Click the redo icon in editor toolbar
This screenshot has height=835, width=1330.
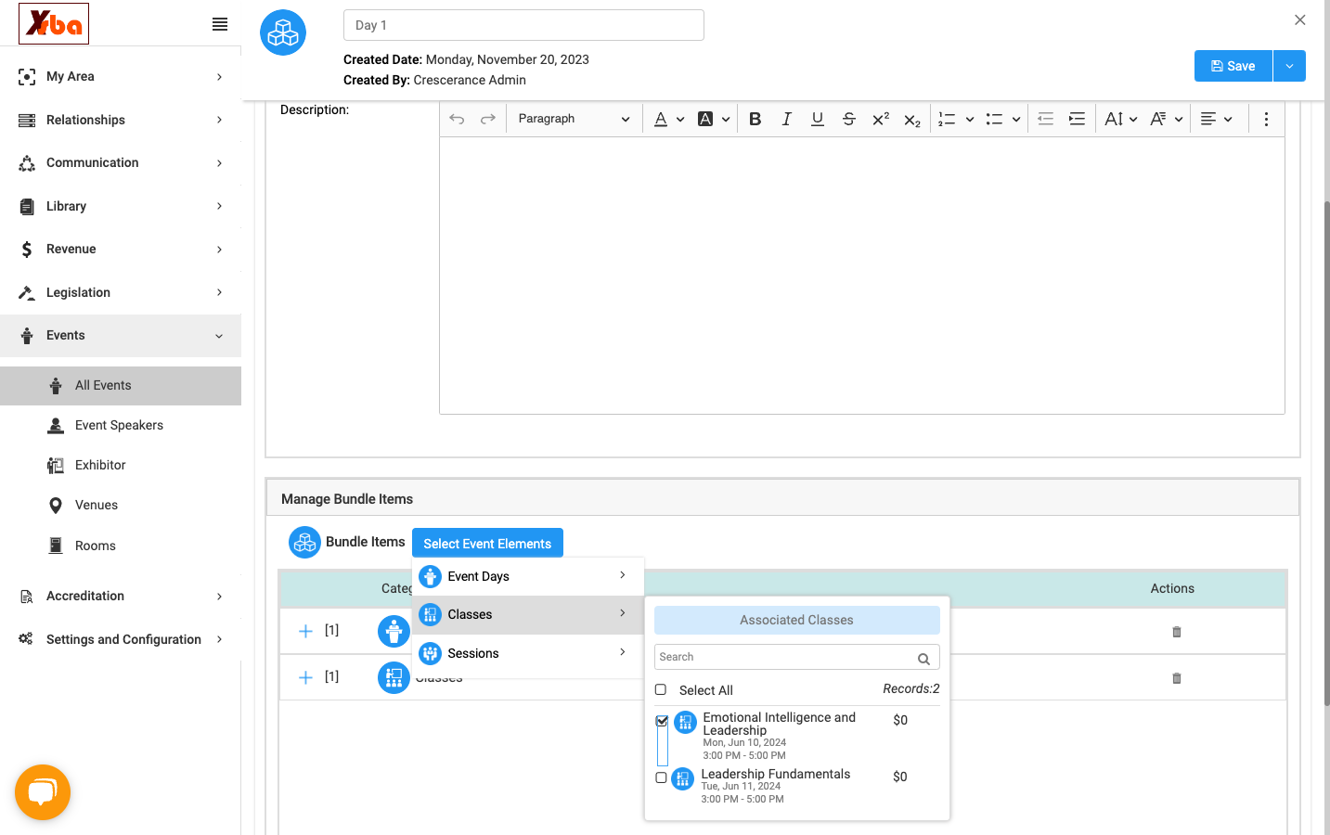click(x=488, y=119)
